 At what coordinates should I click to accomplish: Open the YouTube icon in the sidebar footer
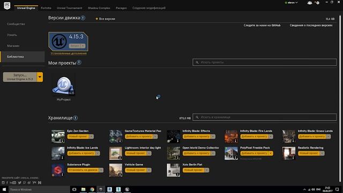pos(13,182)
